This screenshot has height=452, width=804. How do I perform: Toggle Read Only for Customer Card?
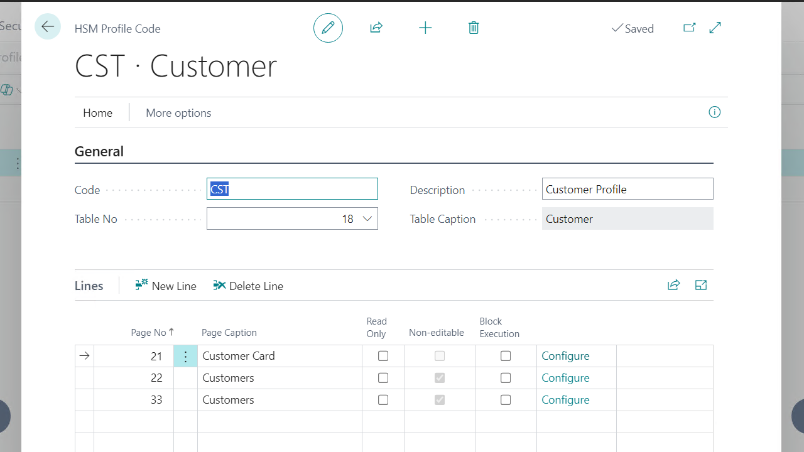coord(383,356)
